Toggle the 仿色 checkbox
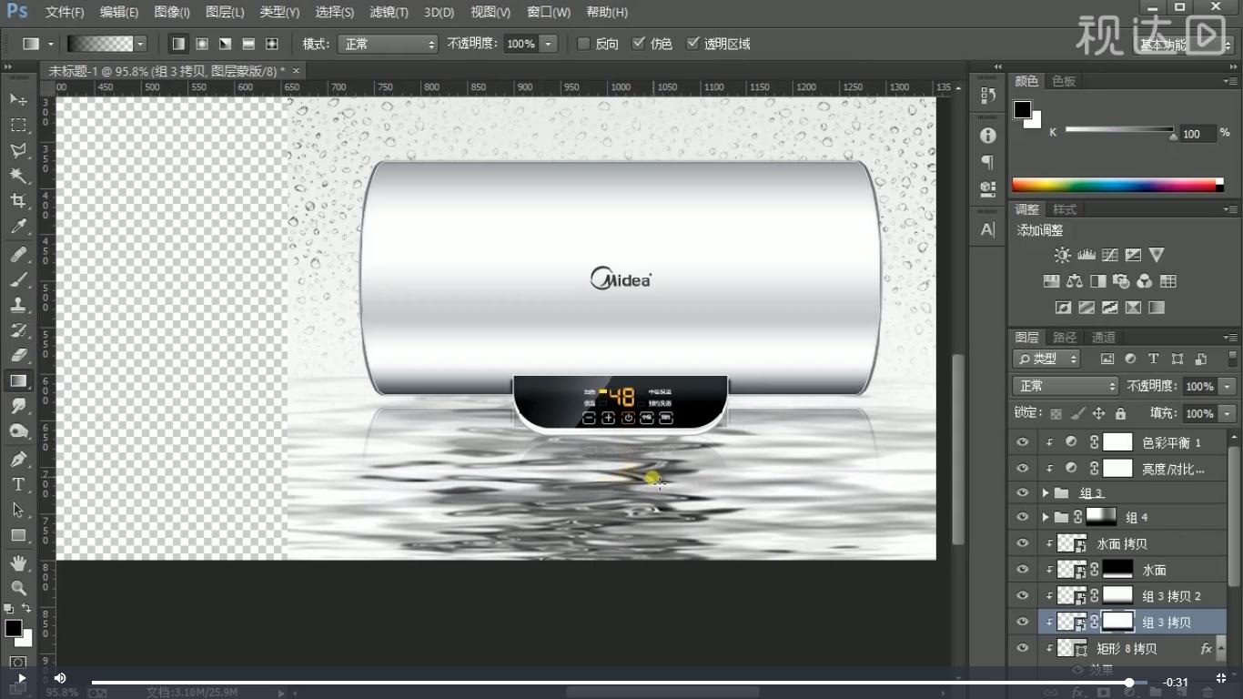The image size is (1243, 699). click(639, 44)
